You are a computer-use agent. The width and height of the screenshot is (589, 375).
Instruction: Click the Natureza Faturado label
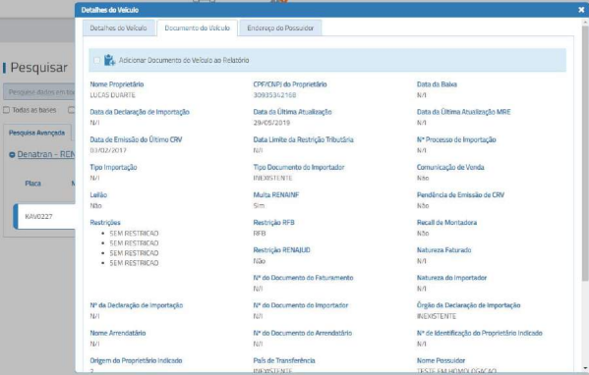click(444, 250)
